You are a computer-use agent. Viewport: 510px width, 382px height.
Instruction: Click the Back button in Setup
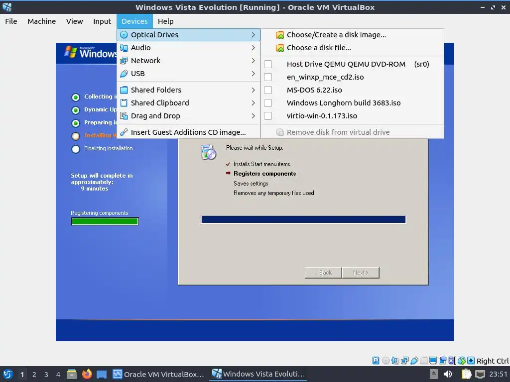[x=323, y=273]
